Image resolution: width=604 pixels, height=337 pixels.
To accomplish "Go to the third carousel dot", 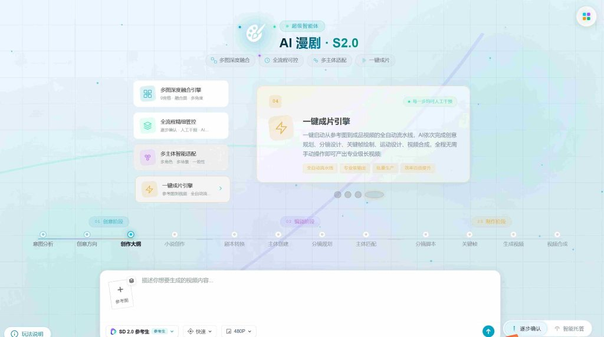I will pyautogui.click(x=358, y=194).
